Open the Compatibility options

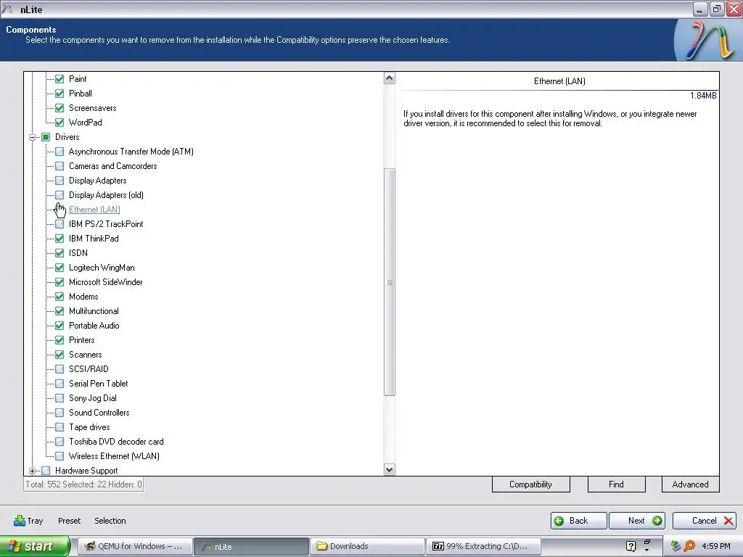(x=530, y=484)
